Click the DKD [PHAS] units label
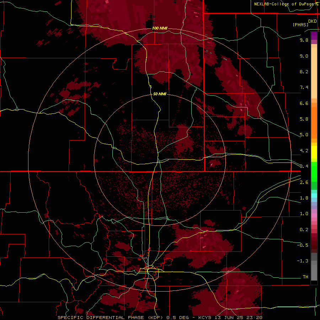The width and height of the screenshot is (320, 320). (x=304, y=23)
